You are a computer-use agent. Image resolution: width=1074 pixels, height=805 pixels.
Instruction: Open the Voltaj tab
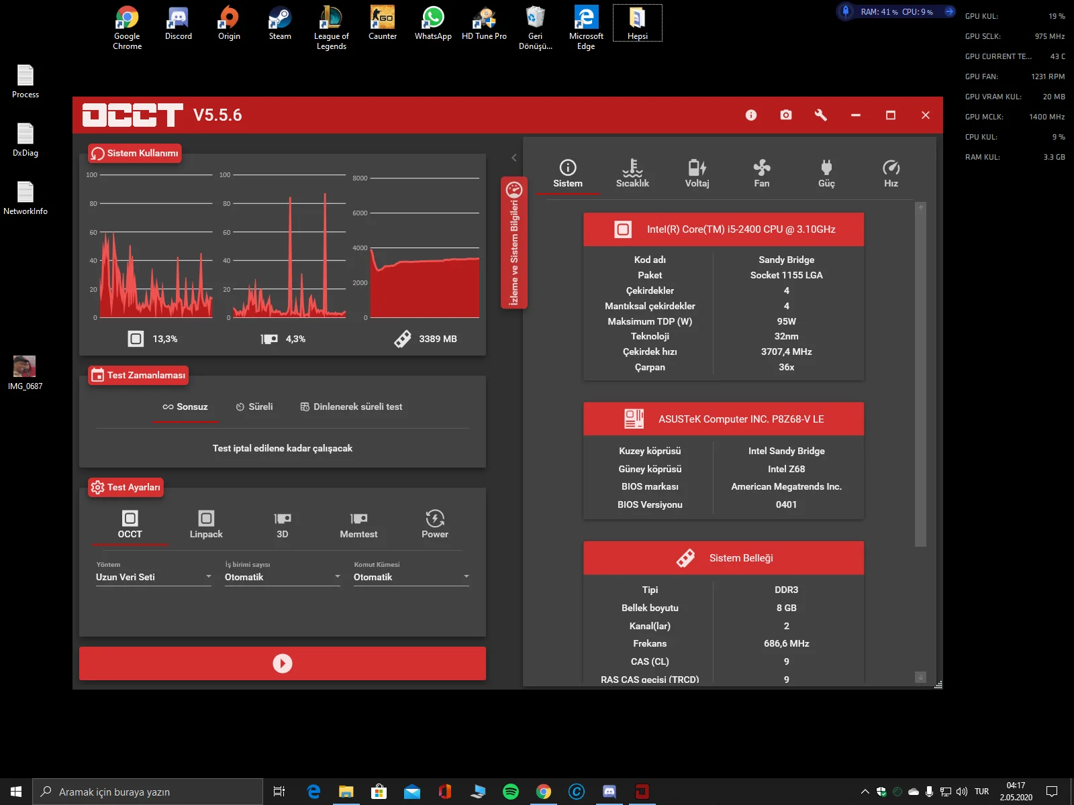coord(697,174)
